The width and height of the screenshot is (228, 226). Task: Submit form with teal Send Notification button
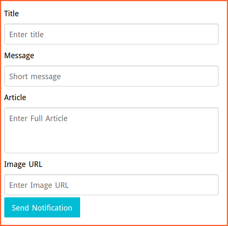coord(42,207)
